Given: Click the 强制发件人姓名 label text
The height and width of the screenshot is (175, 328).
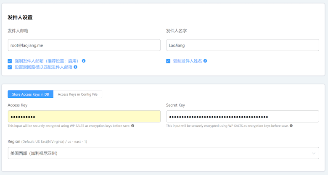Looking at the screenshot, I should [188, 61].
